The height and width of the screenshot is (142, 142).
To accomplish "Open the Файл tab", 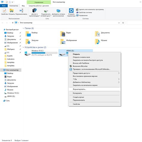I will click(4, 6).
